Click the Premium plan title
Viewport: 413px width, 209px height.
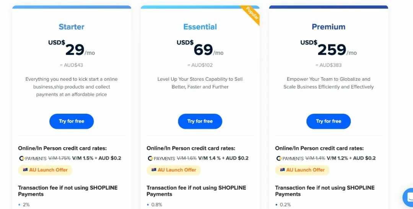[x=328, y=27]
